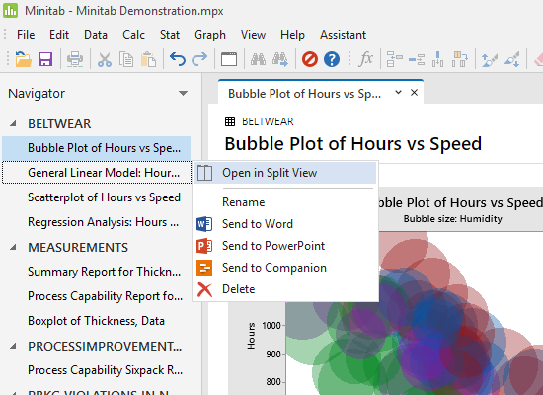Click the purple Save project icon
Image resolution: width=543 pixels, height=395 pixels.
click(x=45, y=59)
